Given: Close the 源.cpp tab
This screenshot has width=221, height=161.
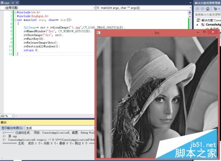Looking at the screenshot, I should pos(17,3).
